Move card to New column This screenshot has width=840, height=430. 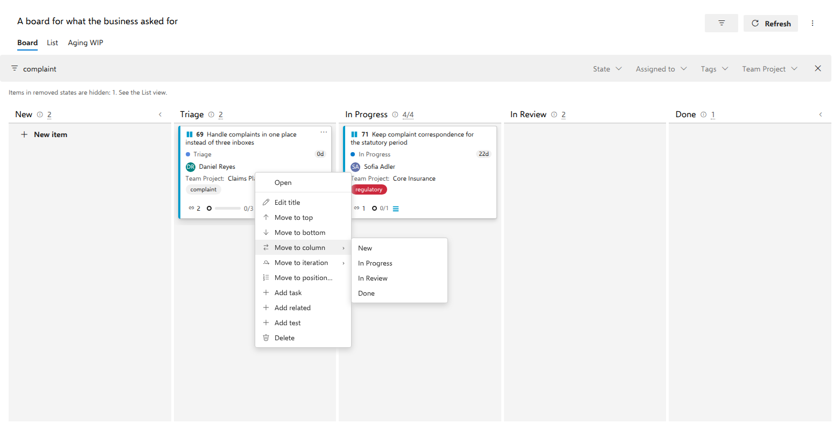click(400, 248)
